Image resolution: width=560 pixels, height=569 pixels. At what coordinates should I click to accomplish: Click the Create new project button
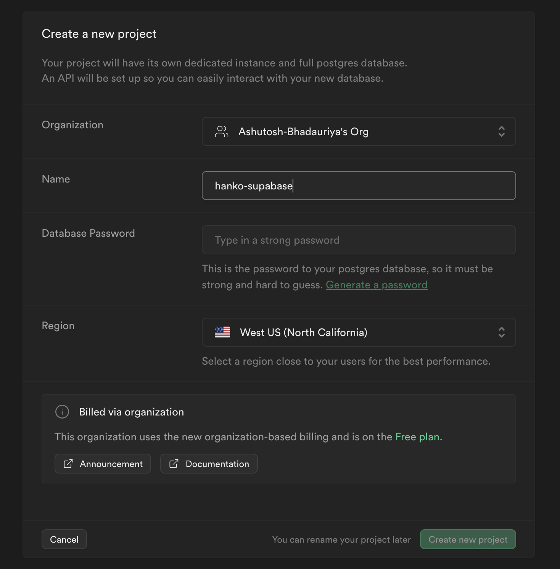tap(468, 539)
